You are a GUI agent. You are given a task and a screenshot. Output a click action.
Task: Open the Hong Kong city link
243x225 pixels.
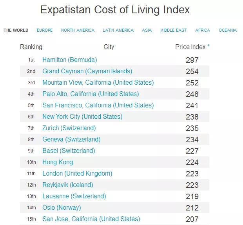(58, 162)
